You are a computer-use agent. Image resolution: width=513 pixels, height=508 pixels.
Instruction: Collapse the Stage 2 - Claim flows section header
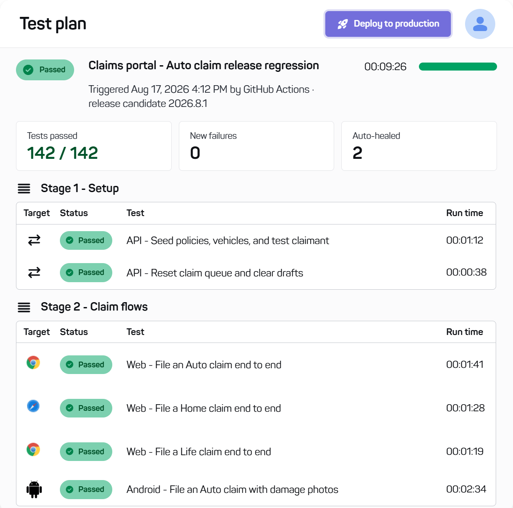coord(94,307)
